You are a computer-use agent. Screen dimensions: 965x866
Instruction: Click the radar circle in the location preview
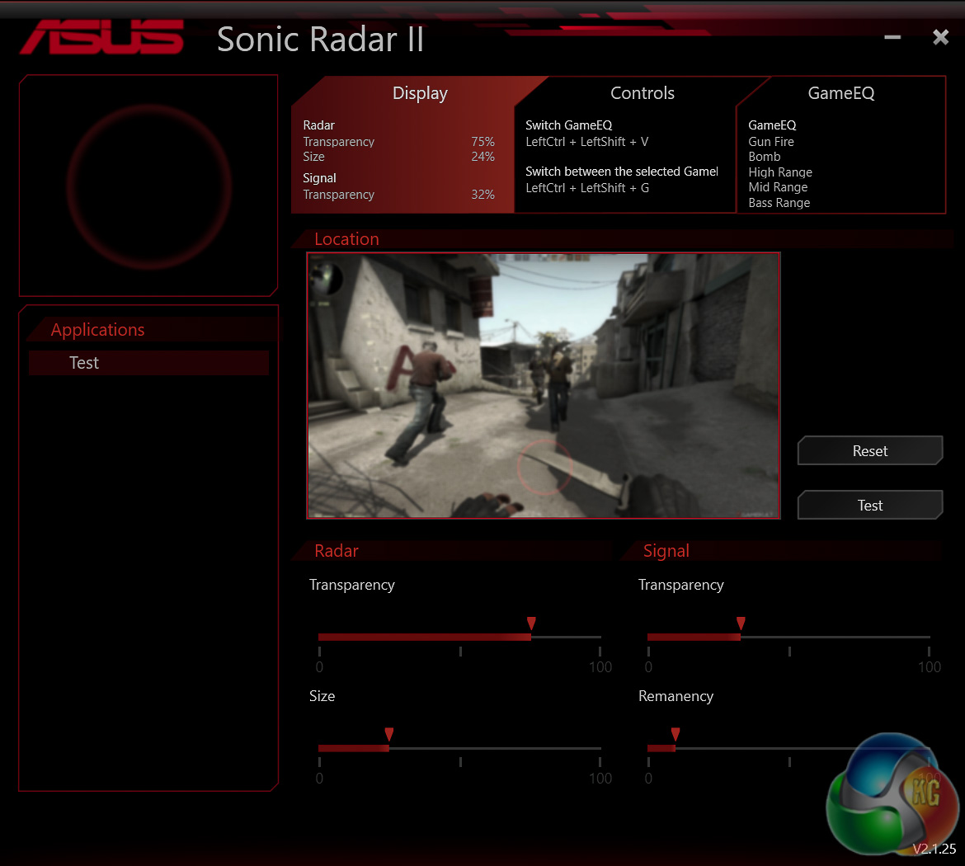[x=544, y=467]
